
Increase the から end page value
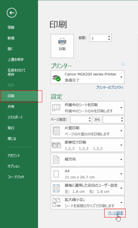(122, 118)
